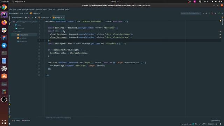This screenshot has width=224, height=126.
Task: Click the locate-file target icon in Project panel
Action: [x=26, y=17]
